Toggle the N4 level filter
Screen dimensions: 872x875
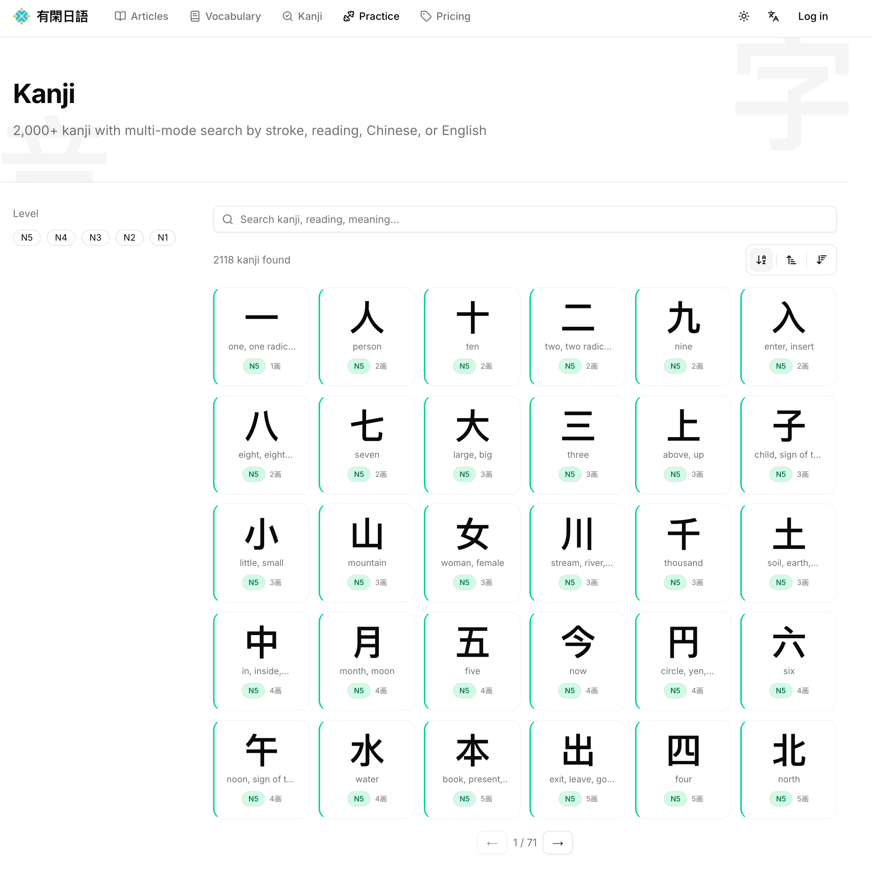pos(61,237)
